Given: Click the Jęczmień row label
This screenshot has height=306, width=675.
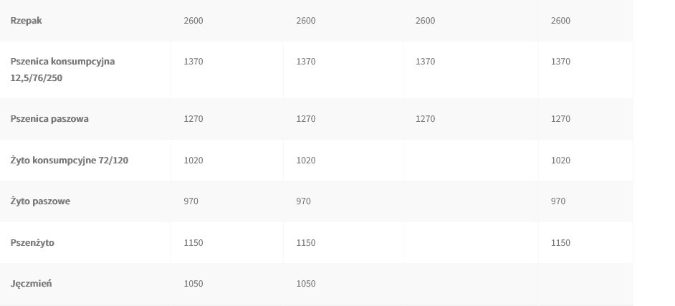Looking at the screenshot, I should [31, 284].
